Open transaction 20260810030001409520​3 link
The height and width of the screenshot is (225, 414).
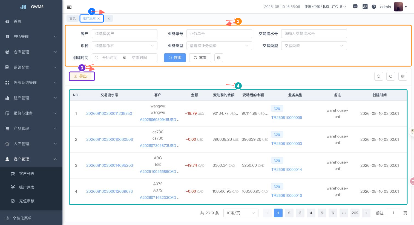110,165
